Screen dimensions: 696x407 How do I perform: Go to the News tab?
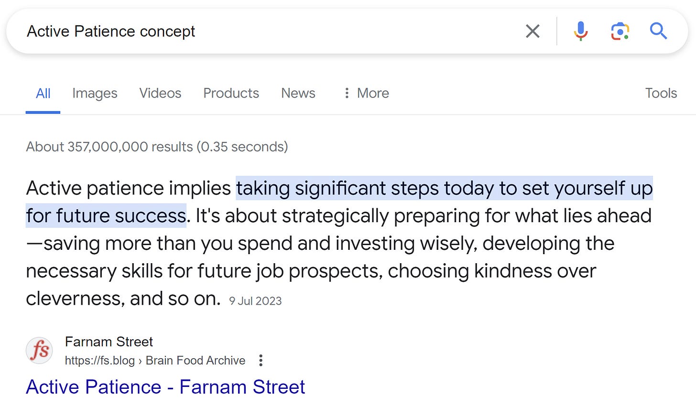point(298,93)
